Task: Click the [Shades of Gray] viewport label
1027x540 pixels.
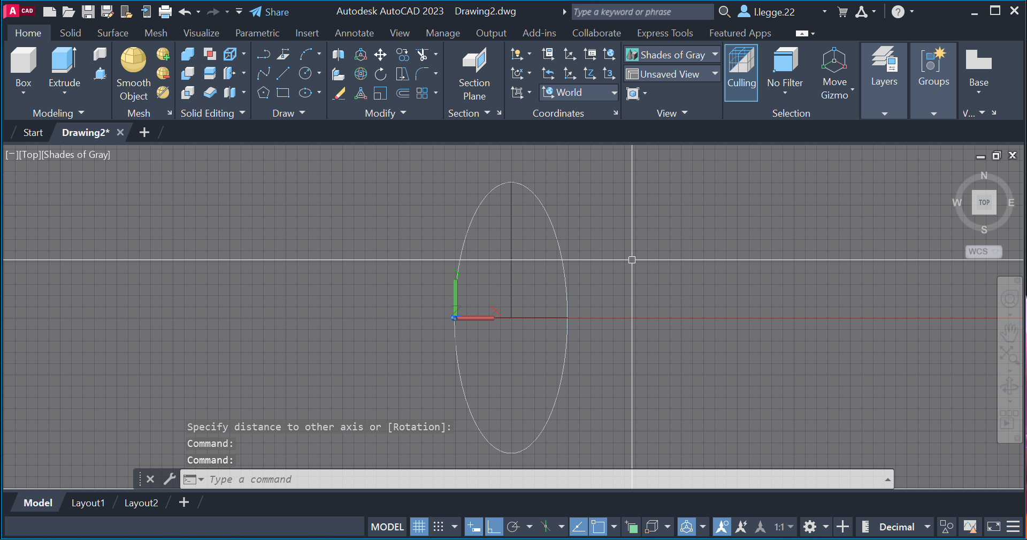Action: click(75, 155)
